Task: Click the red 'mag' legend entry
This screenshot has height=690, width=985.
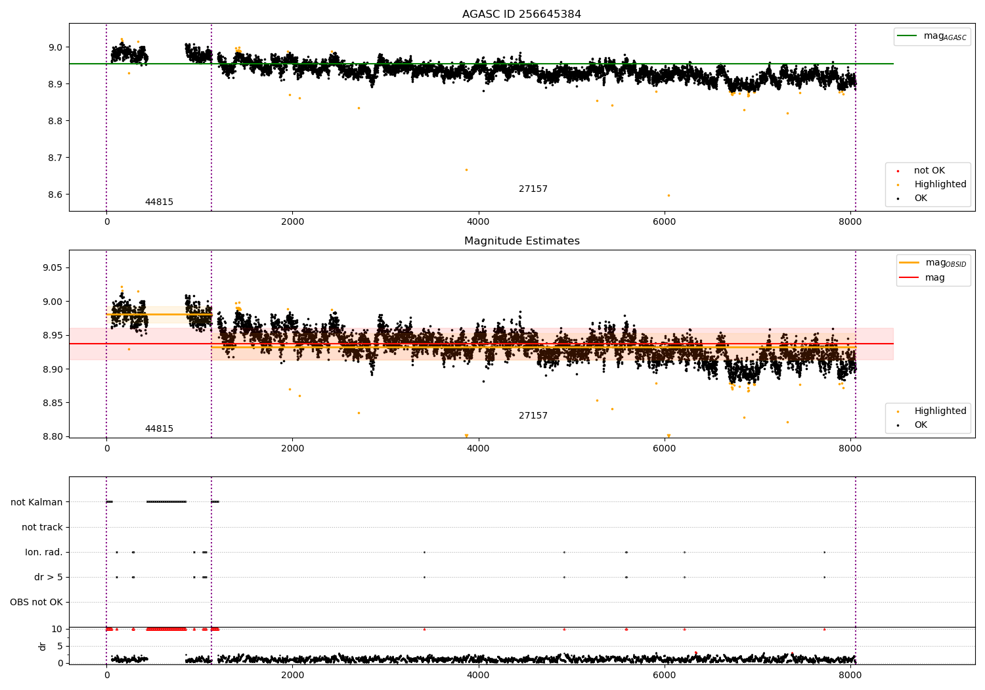Action: tap(922, 278)
